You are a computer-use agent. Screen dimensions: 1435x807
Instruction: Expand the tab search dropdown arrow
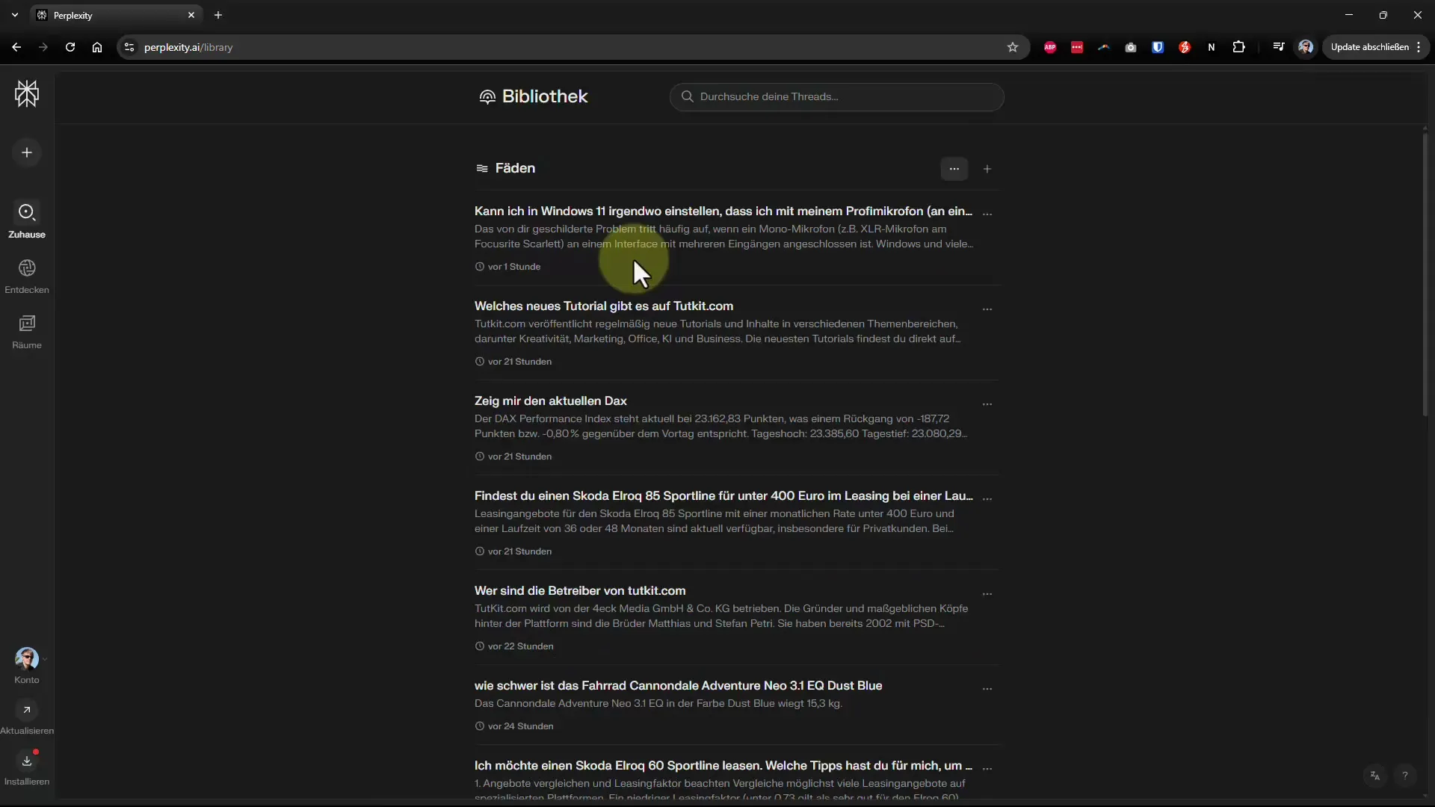point(14,15)
